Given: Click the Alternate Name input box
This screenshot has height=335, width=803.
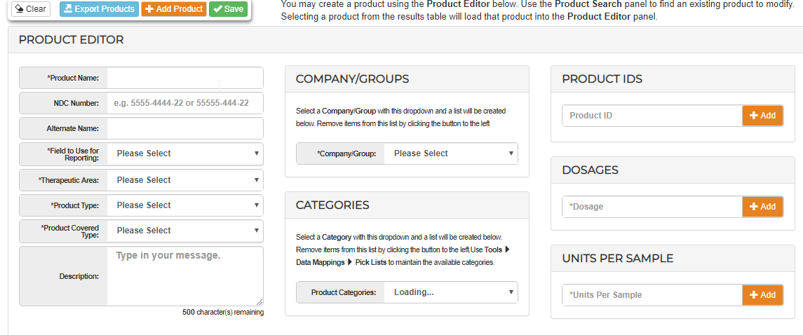Looking at the screenshot, I should 185,128.
